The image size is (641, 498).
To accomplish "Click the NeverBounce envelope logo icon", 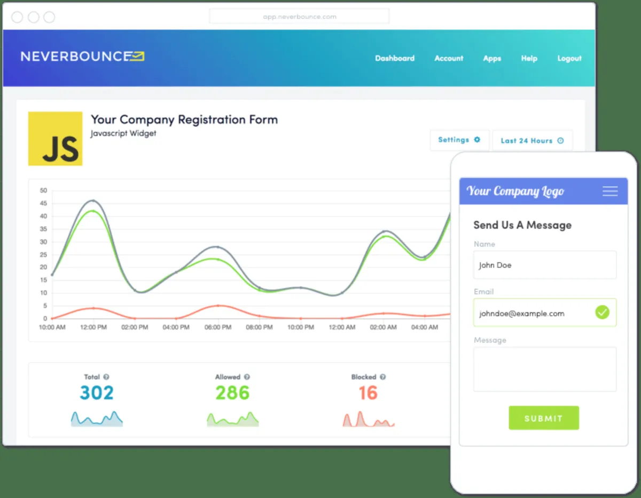I will [138, 56].
